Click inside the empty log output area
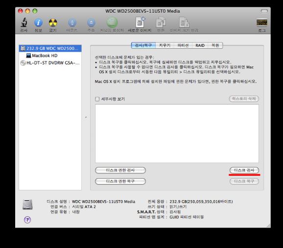The image size is (283, 248). coord(177,134)
